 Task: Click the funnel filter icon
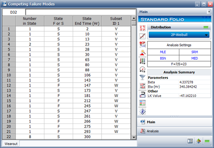point(142,78)
